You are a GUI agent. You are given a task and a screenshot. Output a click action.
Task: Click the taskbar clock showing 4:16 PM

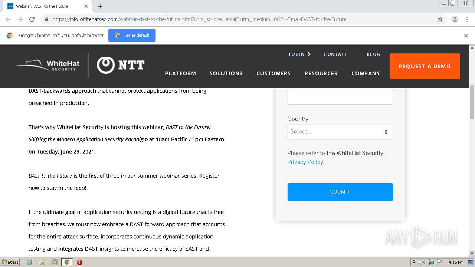[x=456, y=262]
